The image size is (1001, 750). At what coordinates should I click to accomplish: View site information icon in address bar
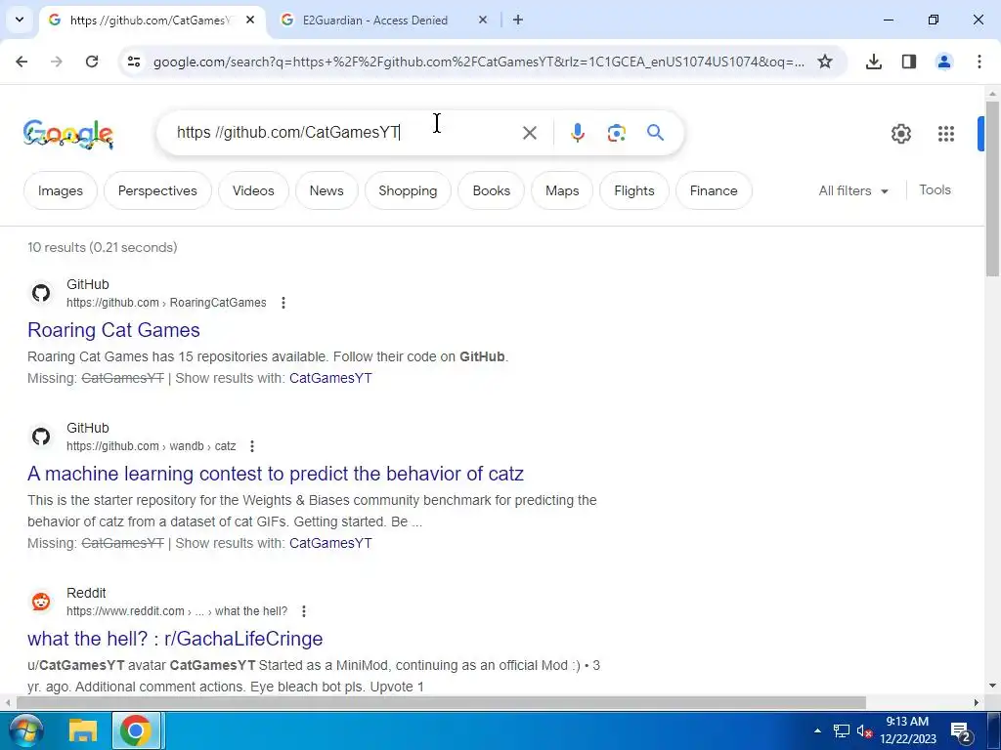coord(133,62)
